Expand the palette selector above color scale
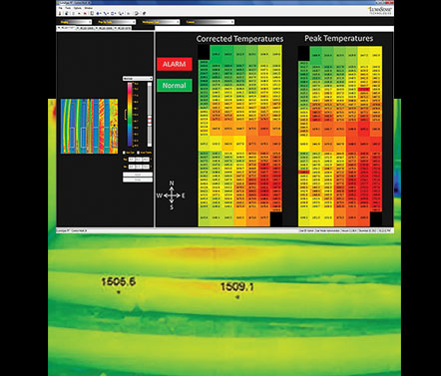The height and width of the screenshot is (376, 441). pos(138,79)
